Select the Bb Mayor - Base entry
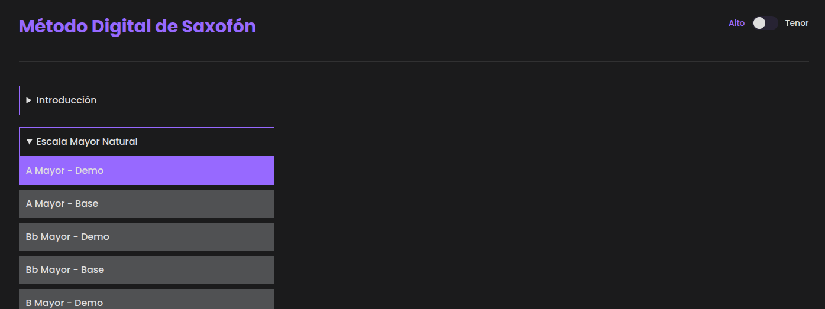825x309 pixels. click(x=146, y=270)
